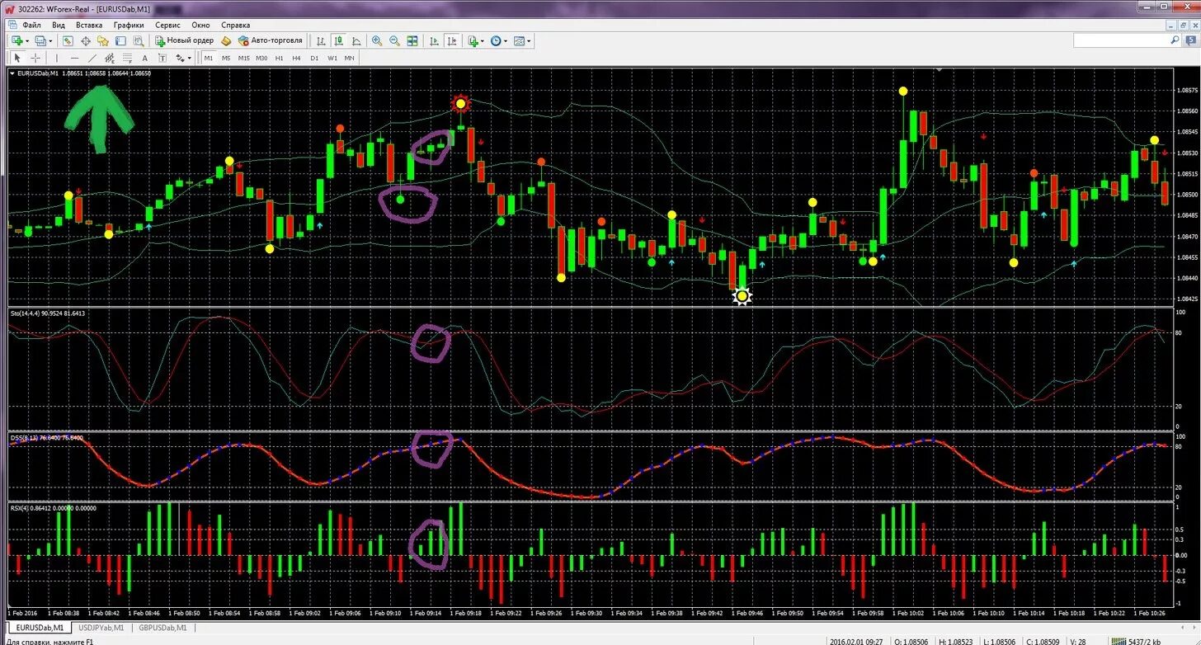Switch chart to bar chart type

click(x=321, y=40)
